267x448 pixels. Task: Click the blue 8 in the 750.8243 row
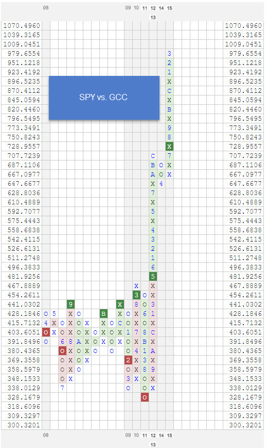pos(169,137)
